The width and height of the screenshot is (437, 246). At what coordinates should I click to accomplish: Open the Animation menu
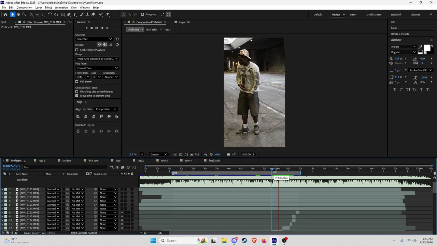(61, 8)
